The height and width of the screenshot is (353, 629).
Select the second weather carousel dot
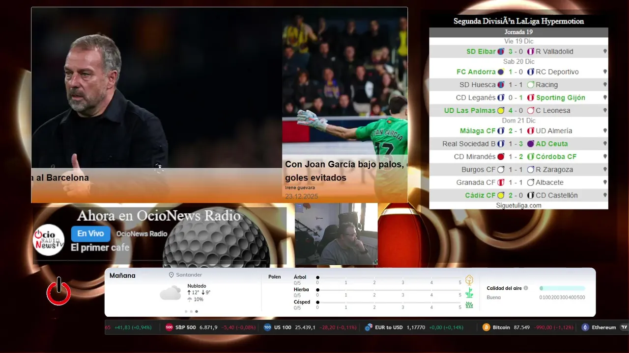click(191, 311)
